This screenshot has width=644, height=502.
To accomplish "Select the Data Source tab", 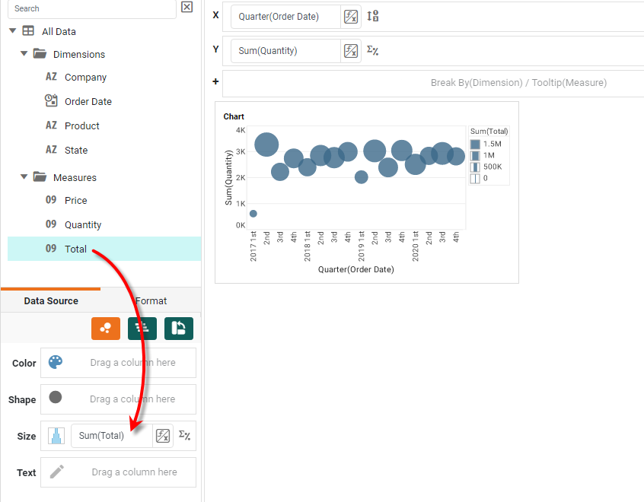I will 51,301.
